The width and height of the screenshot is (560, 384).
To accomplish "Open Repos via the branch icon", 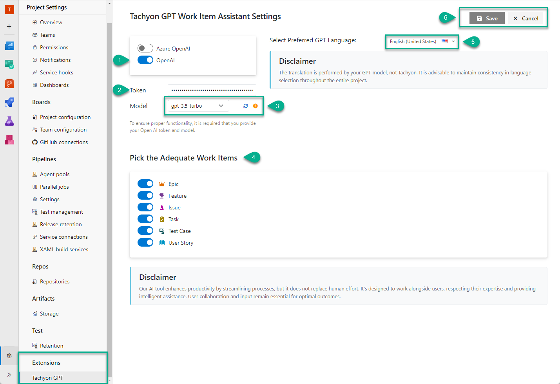I will [x=9, y=83].
